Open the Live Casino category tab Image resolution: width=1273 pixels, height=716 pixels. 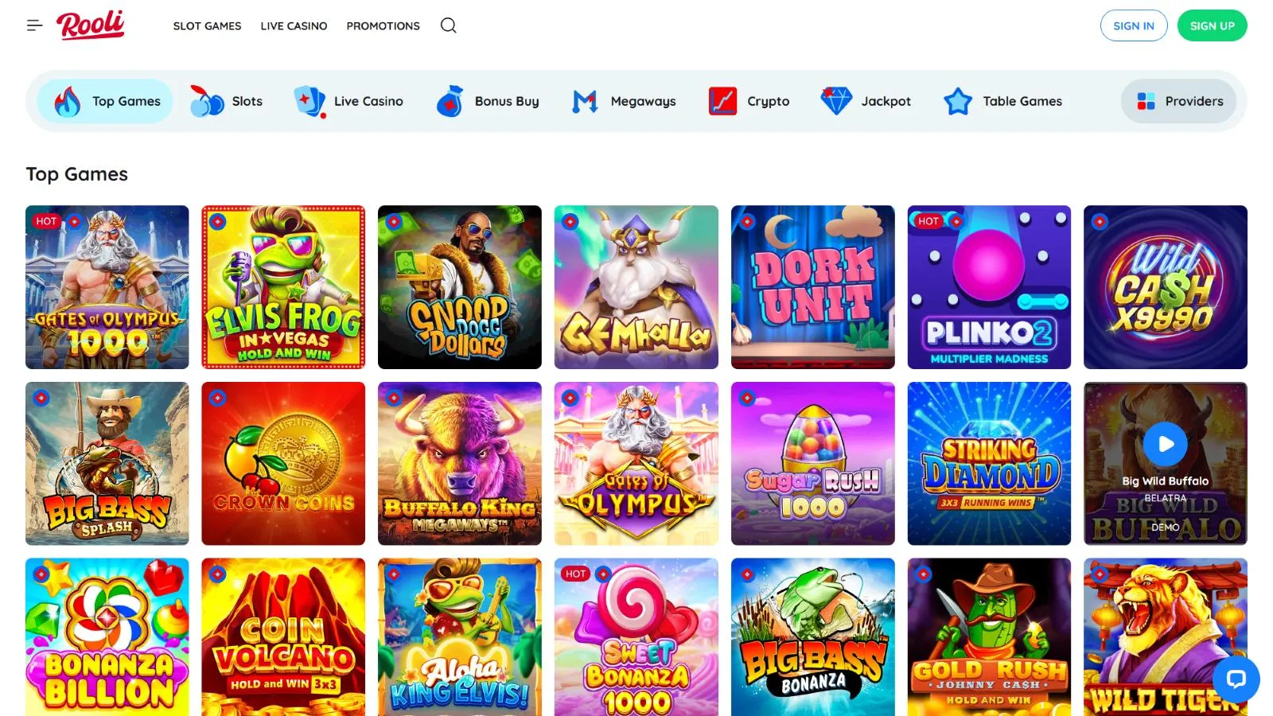click(348, 101)
